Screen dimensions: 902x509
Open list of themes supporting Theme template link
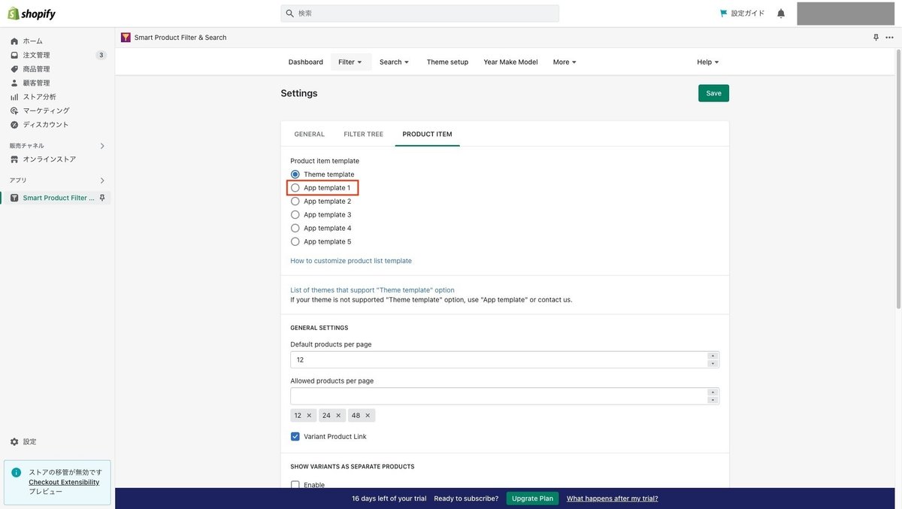click(x=372, y=290)
